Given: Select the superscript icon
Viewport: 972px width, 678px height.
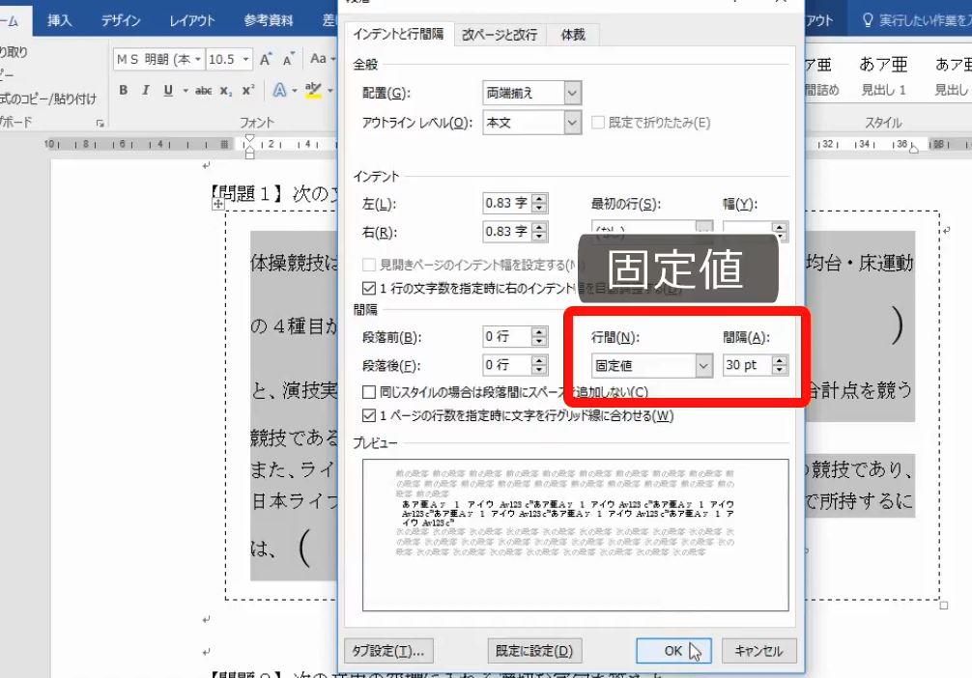Looking at the screenshot, I should tap(246, 89).
